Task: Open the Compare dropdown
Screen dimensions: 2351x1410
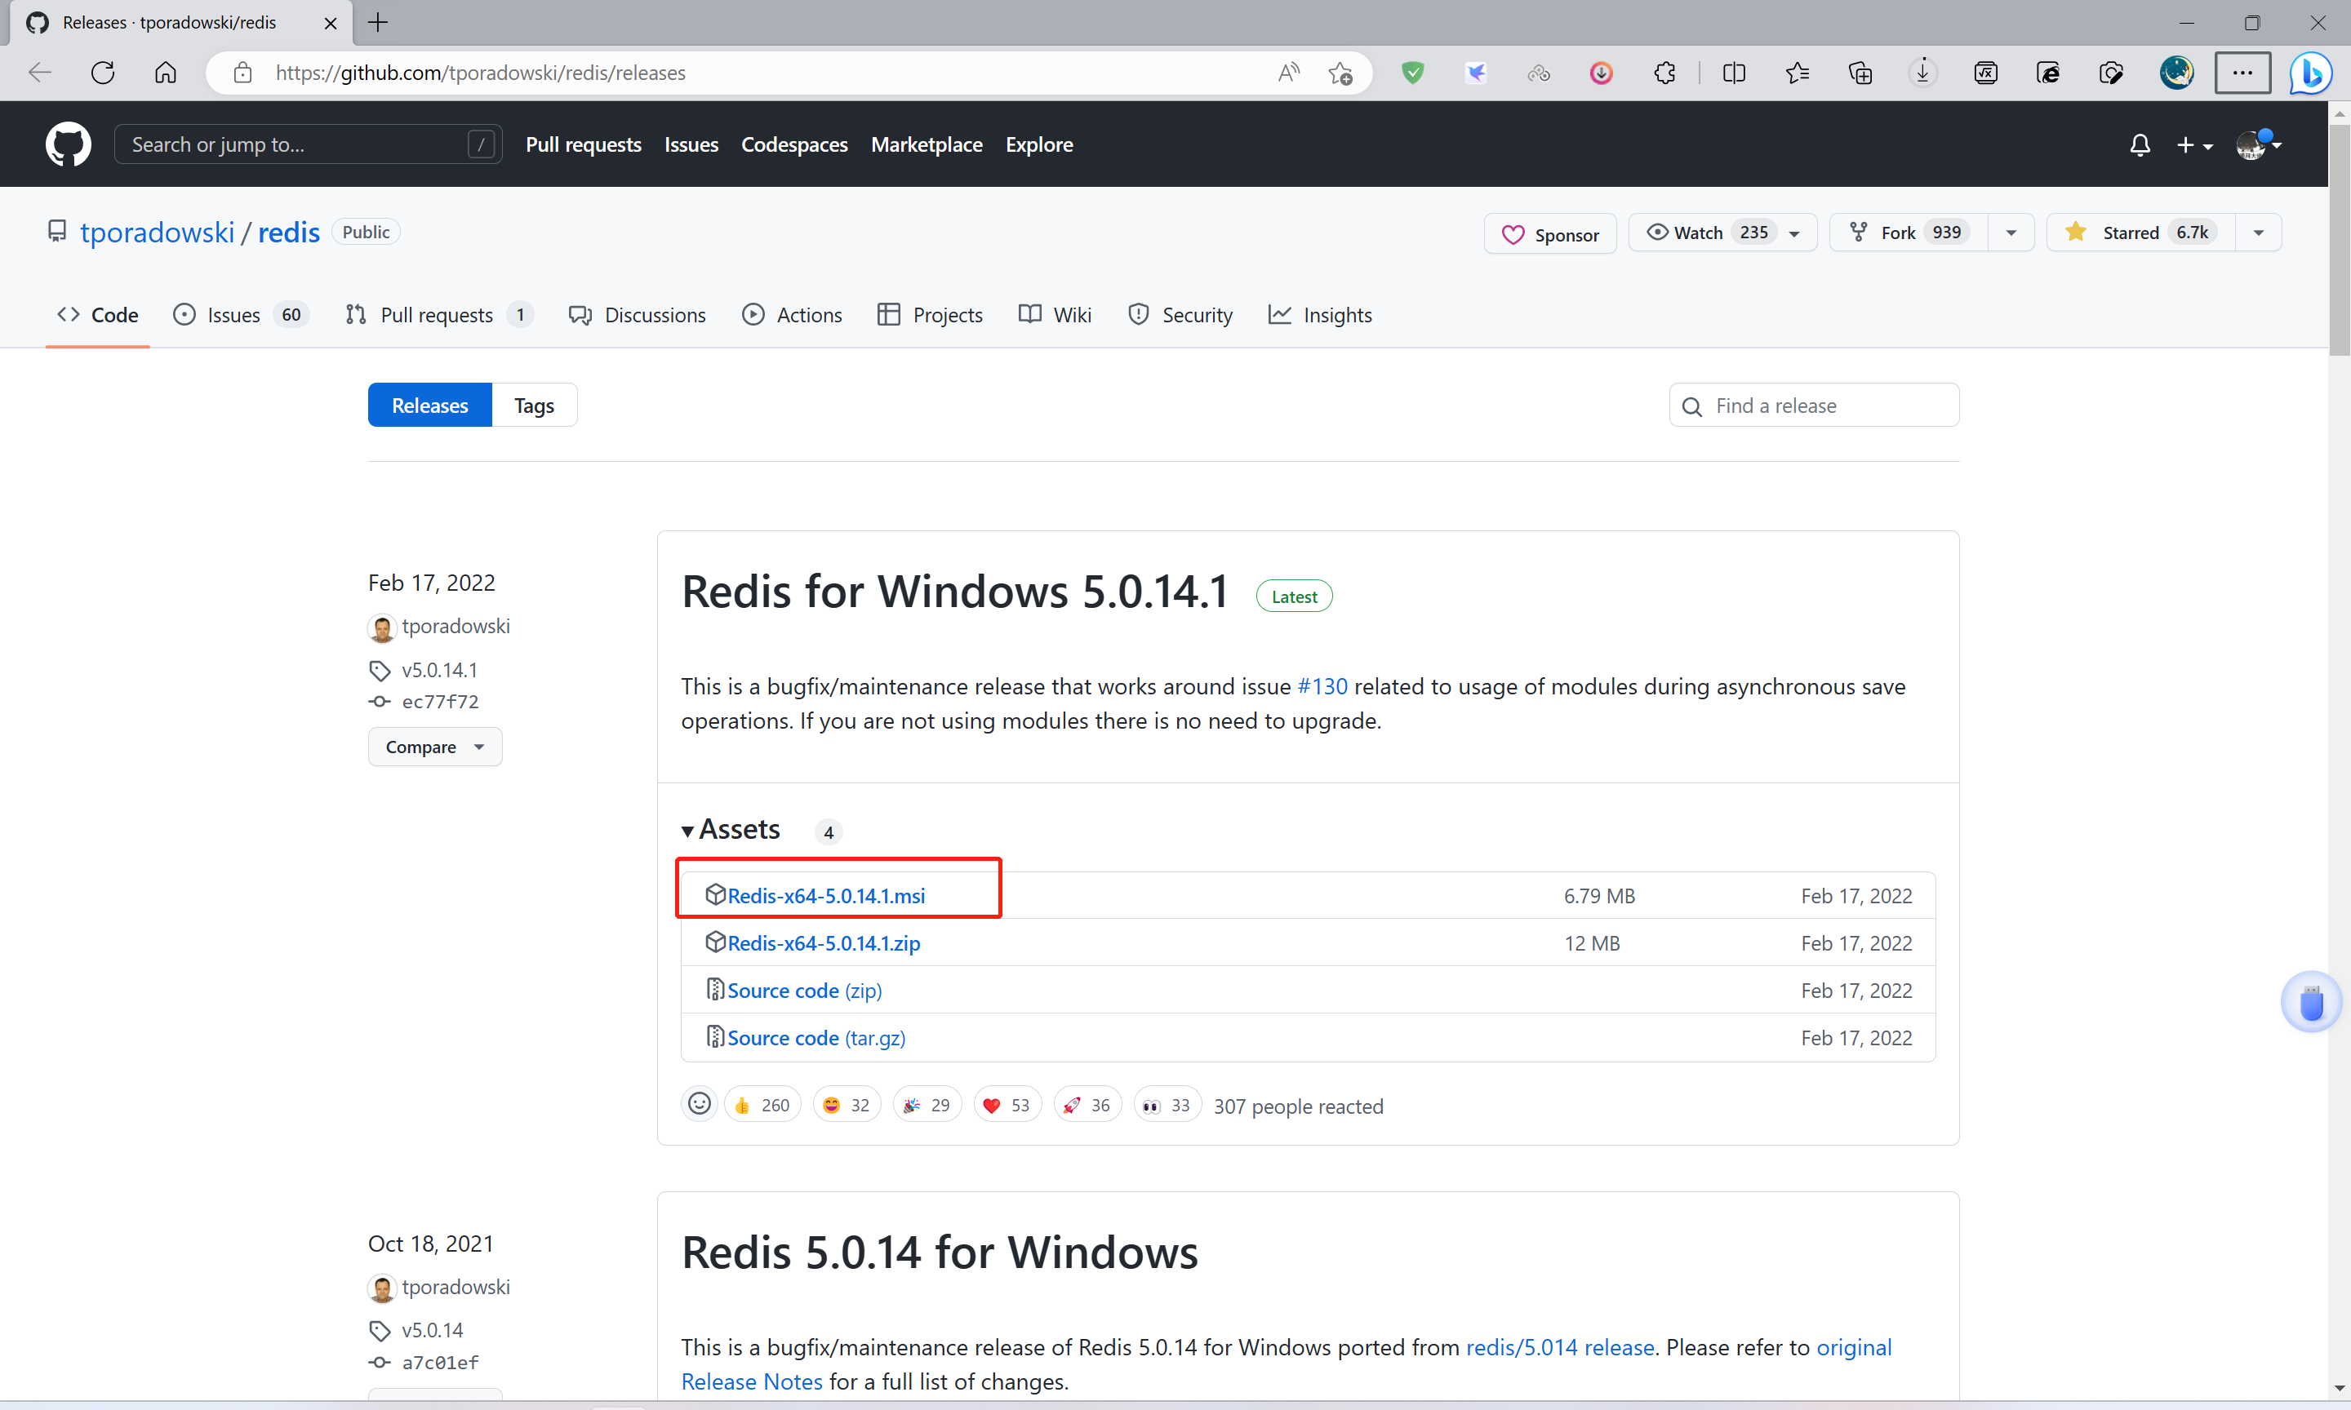Action: 434,747
